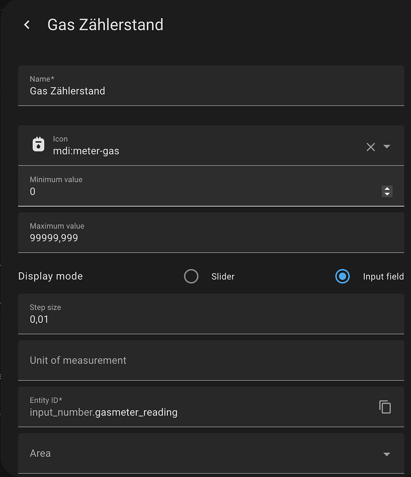
Task: Click the Area dropdown chevron
Action: (387, 453)
